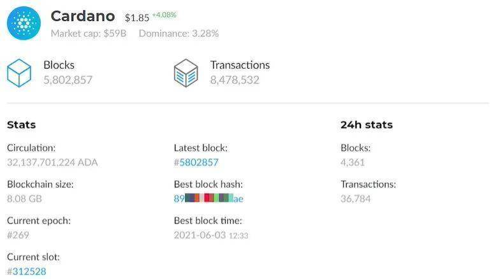Click the Blocks cube icon
The width and height of the screenshot is (491, 279).
[x=19, y=73]
